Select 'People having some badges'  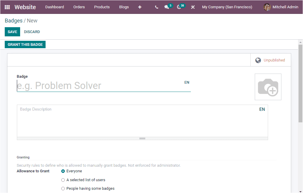point(63,188)
